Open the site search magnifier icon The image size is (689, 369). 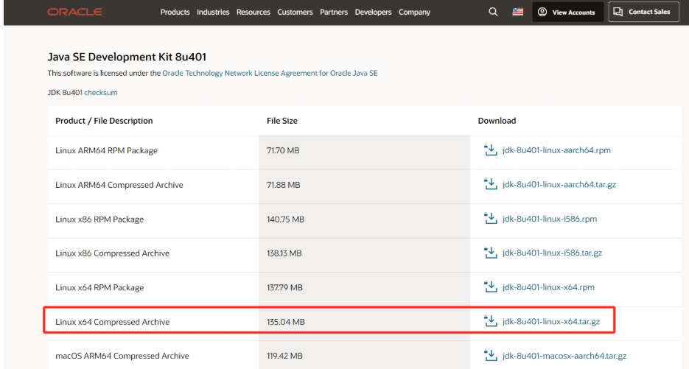click(x=493, y=12)
